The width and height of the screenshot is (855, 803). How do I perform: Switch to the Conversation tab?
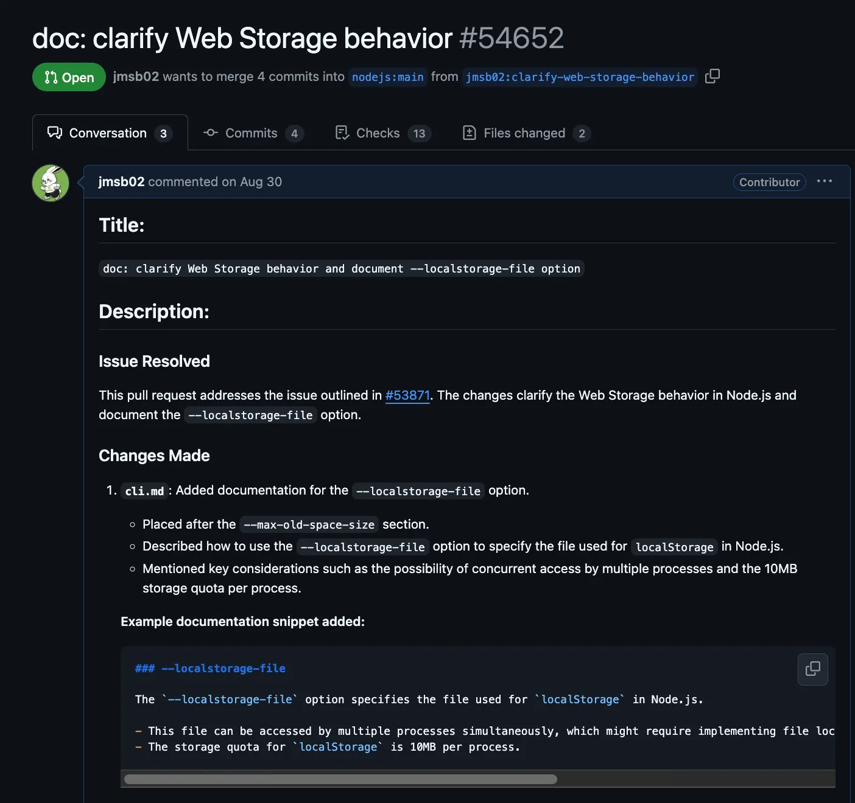[110, 133]
